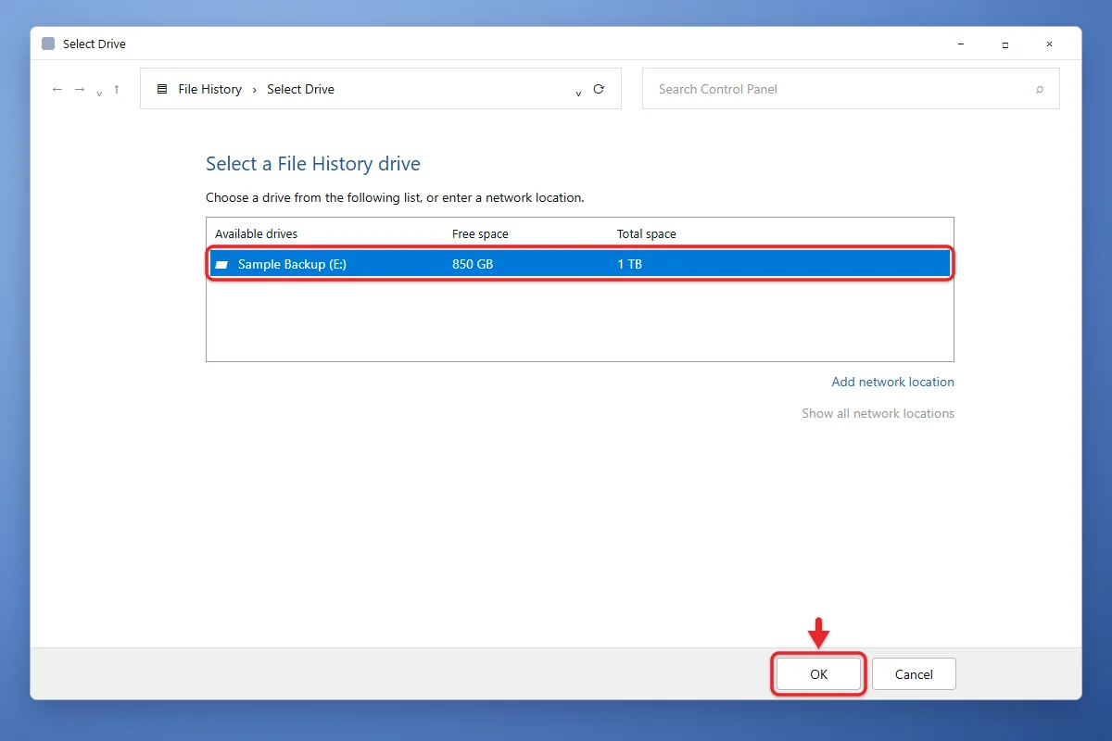
Task: Click the drive icon beside Sample Backup
Action: [x=221, y=264]
